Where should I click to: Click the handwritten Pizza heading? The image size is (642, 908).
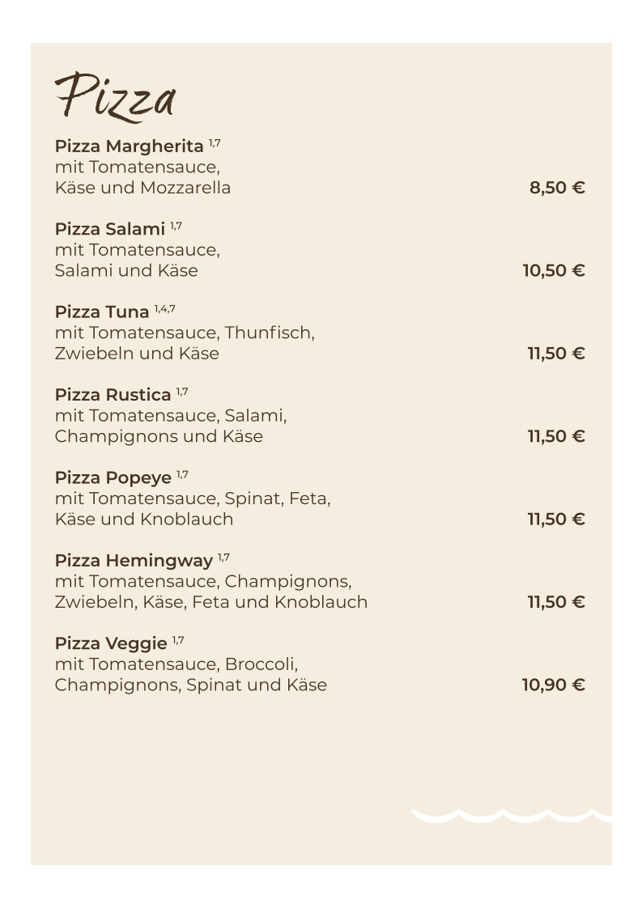click(114, 97)
